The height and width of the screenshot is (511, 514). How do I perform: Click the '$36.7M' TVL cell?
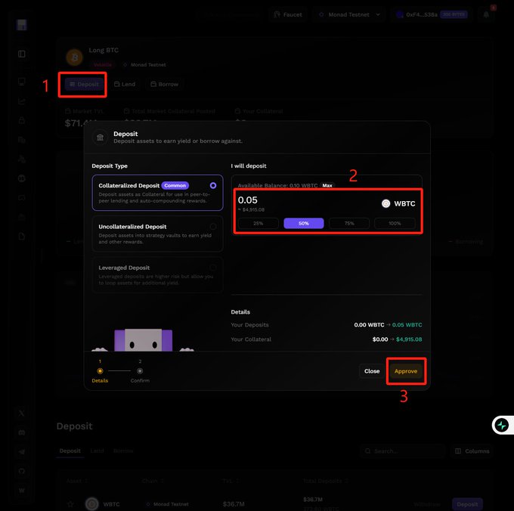click(x=234, y=503)
